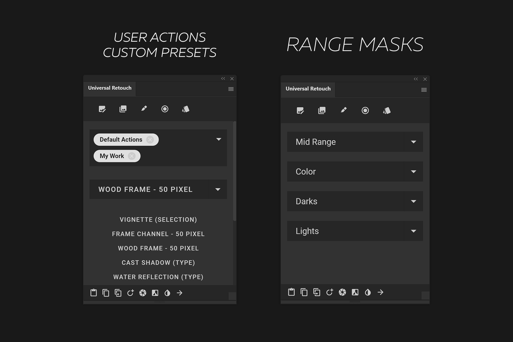The width and height of the screenshot is (513, 342).
Task: Expand the Lights range mask section
Action: pos(414,231)
